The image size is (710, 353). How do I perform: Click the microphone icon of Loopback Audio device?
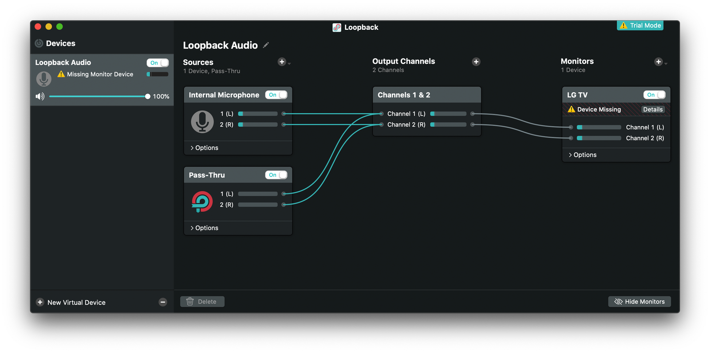43,79
